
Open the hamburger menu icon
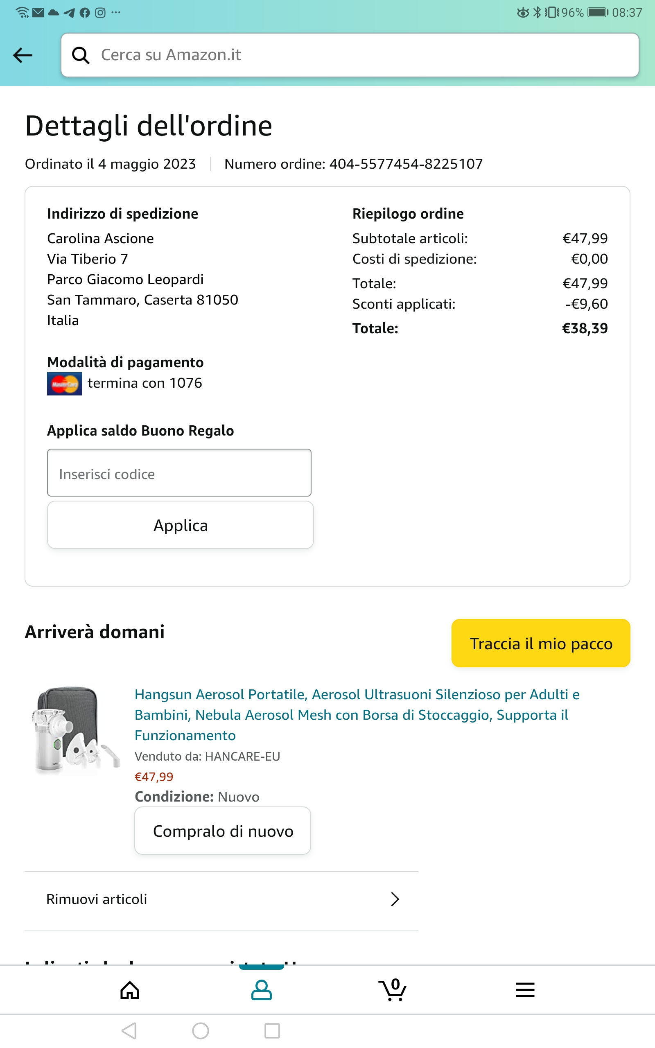click(525, 990)
